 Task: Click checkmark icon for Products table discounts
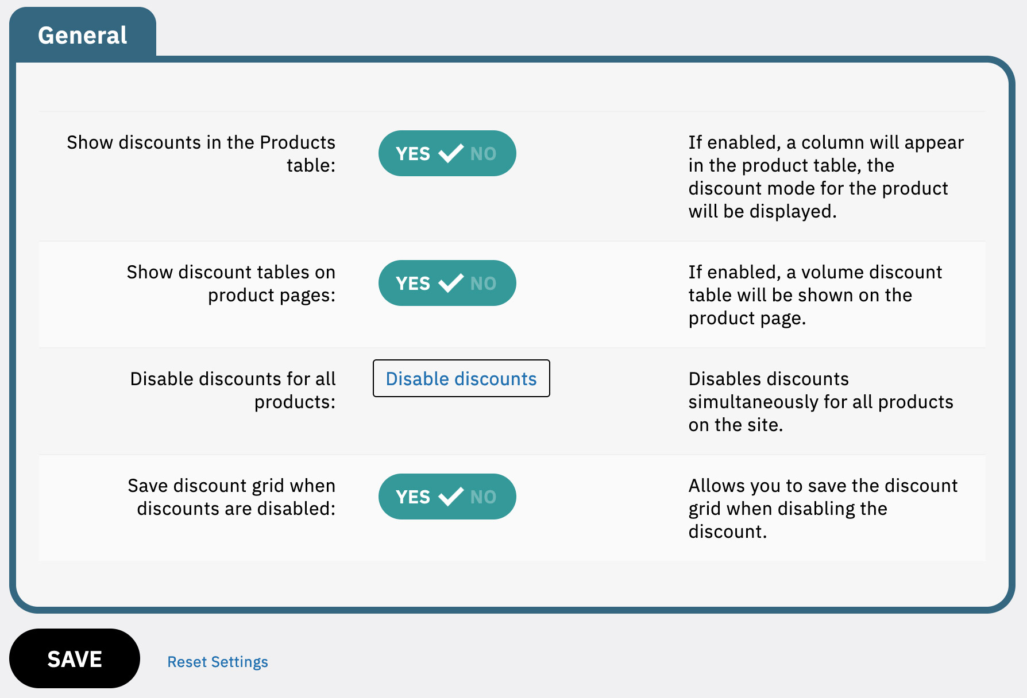[450, 153]
